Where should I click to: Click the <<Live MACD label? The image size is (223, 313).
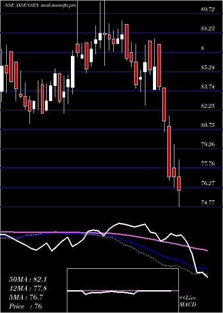click(188, 301)
